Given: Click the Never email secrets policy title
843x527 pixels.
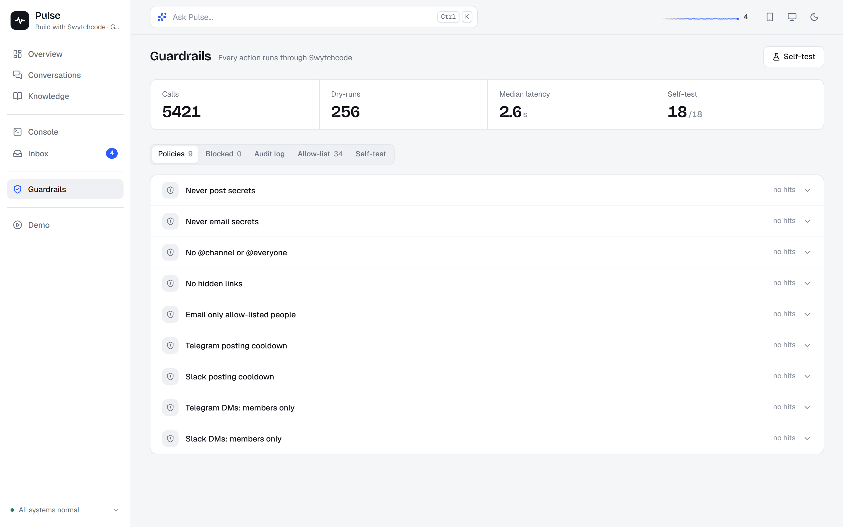Looking at the screenshot, I should pyautogui.click(x=222, y=222).
